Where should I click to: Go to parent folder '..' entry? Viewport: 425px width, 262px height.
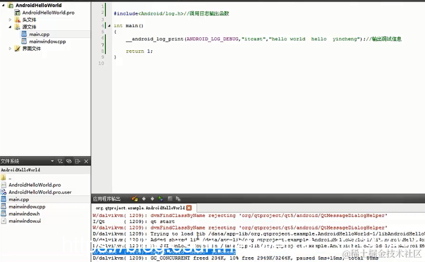pyautogui.click(x=10, y=178)
